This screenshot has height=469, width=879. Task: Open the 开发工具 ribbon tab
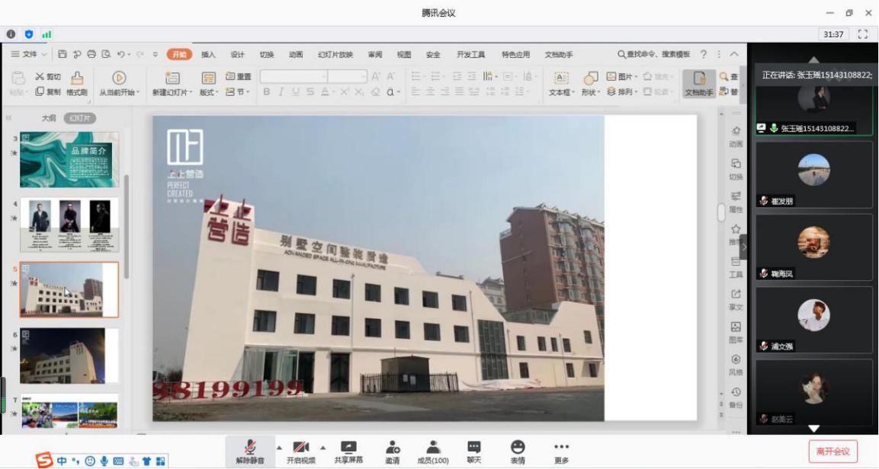click(470, 54)
